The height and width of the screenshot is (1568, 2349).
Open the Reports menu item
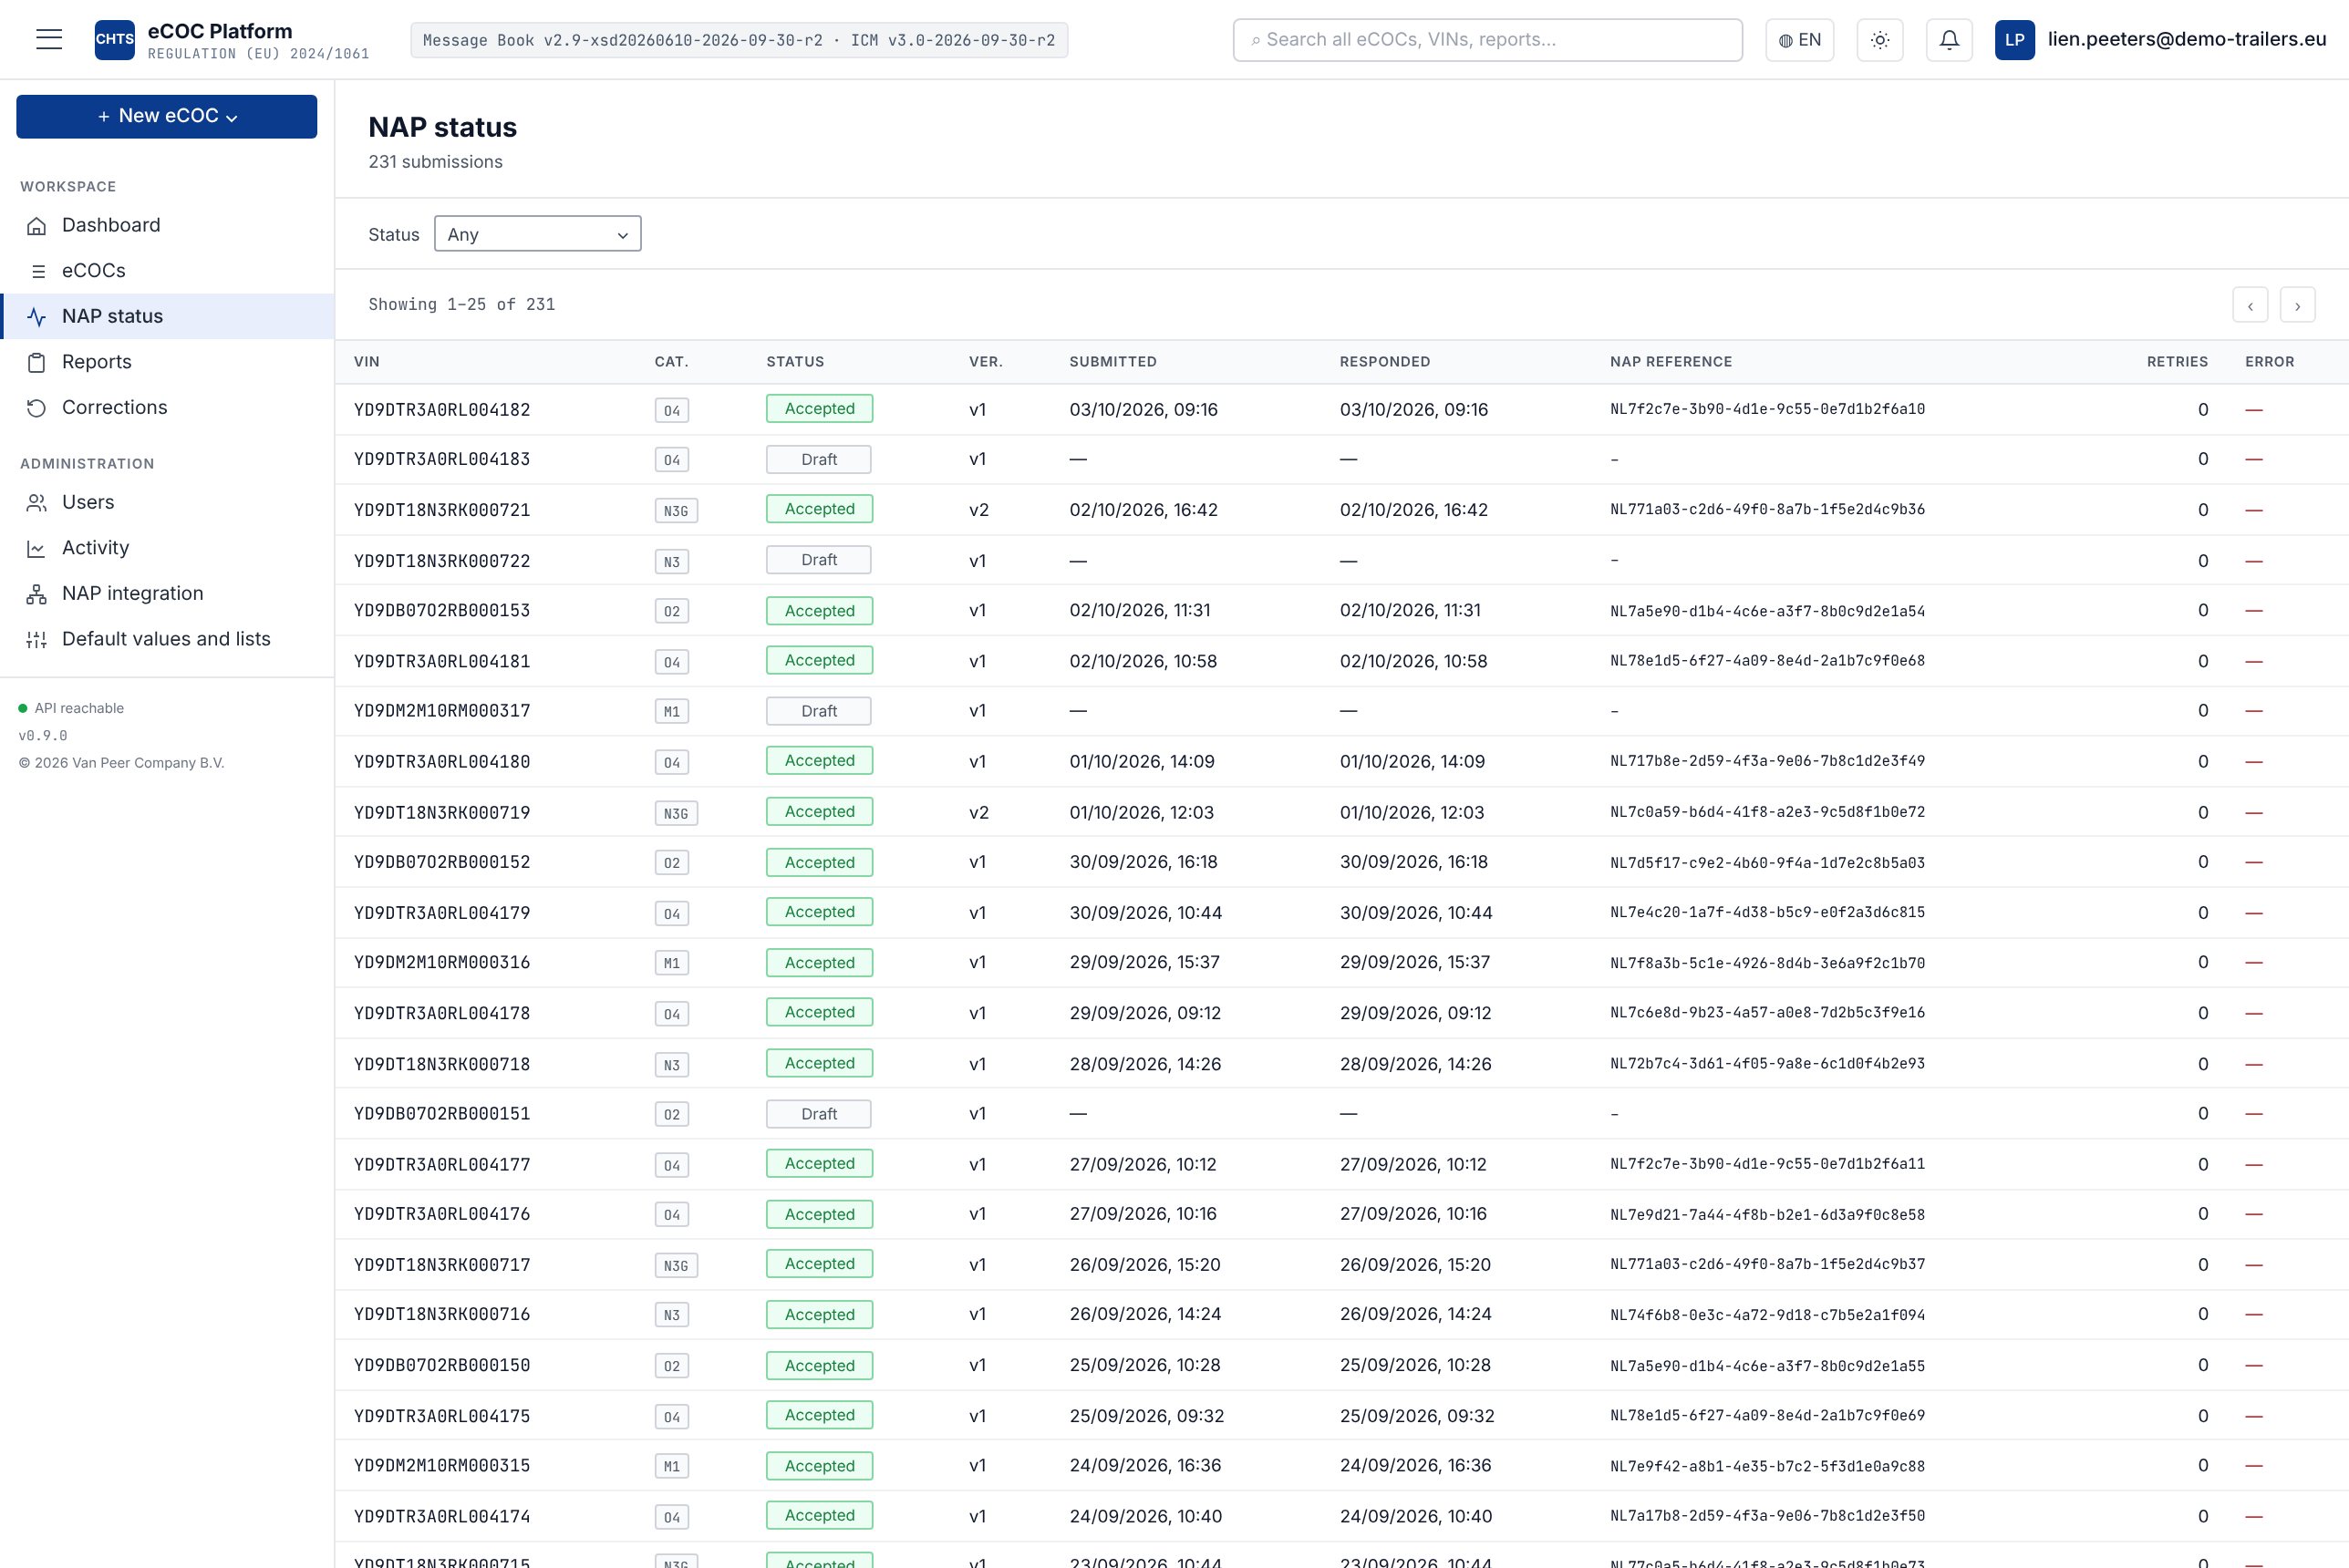[x=167, y=362]
